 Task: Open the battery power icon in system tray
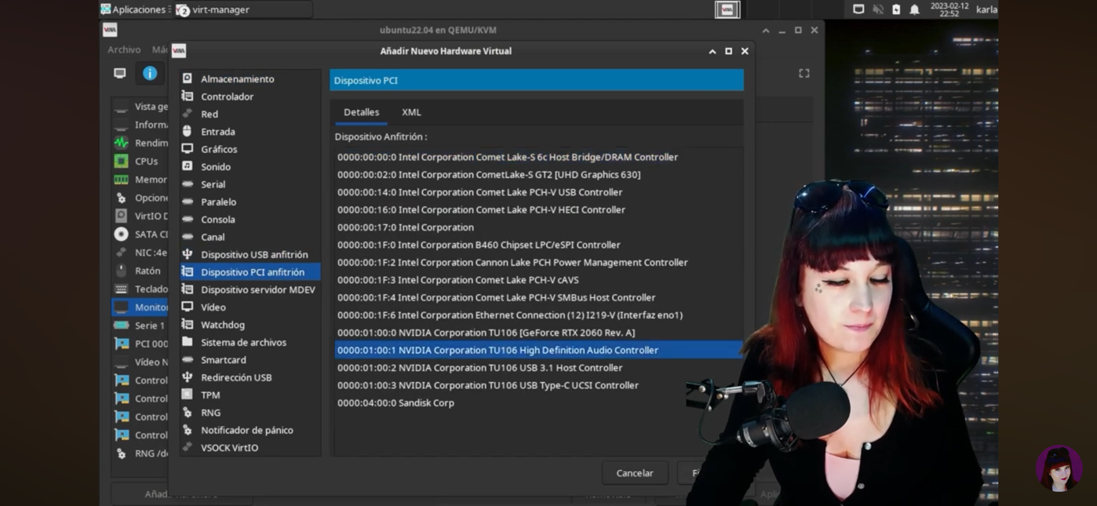tap(896, 9)
